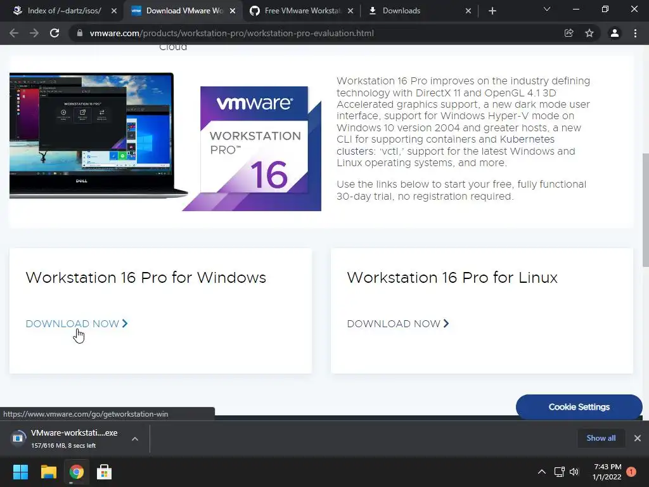This screenshot has height=487, width=649.
Task: Bookmark this page with the star
Action: click(589, 33)
